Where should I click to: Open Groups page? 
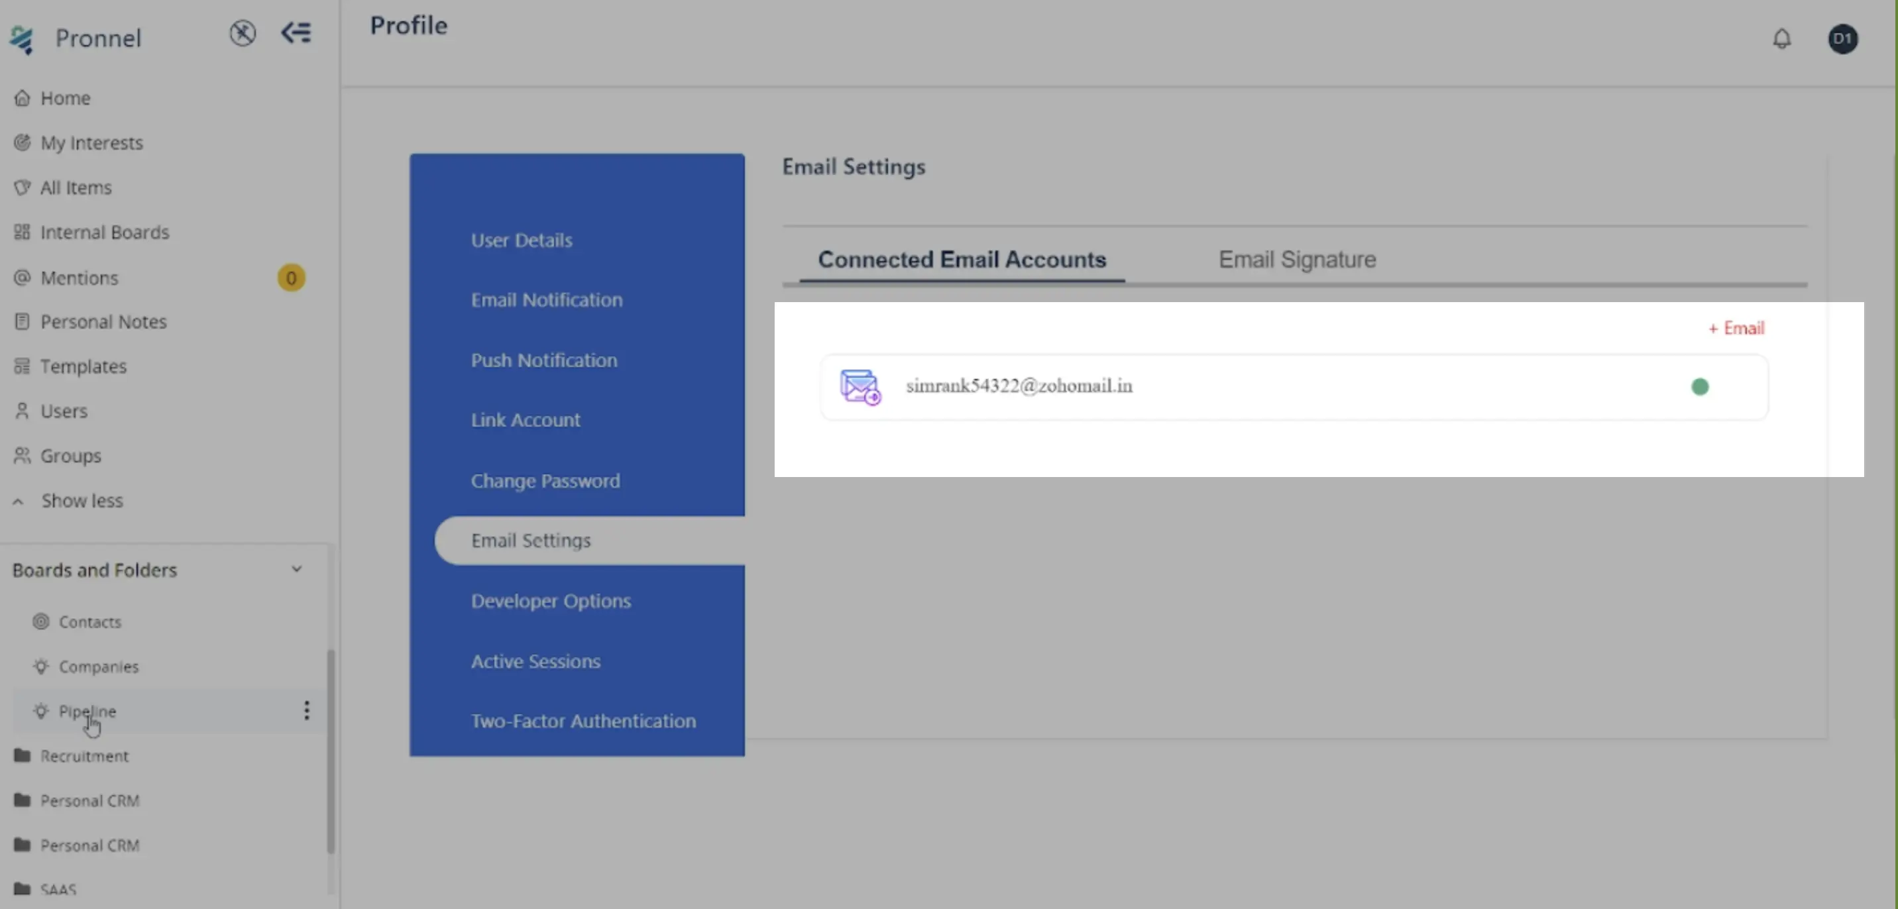71,456
